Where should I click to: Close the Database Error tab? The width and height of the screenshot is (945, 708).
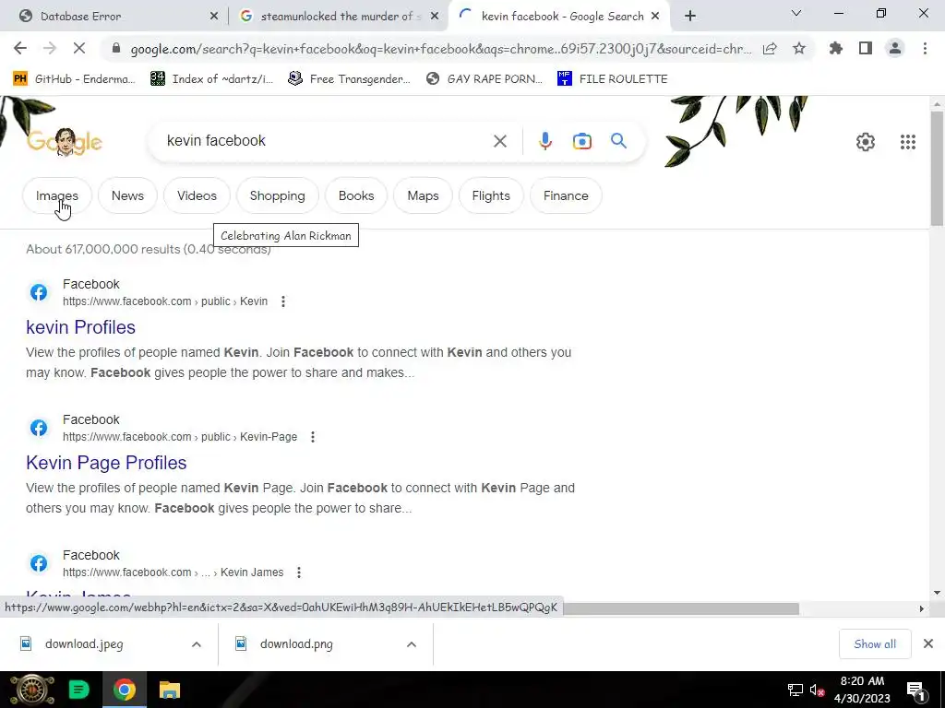(x=214, y=17)
